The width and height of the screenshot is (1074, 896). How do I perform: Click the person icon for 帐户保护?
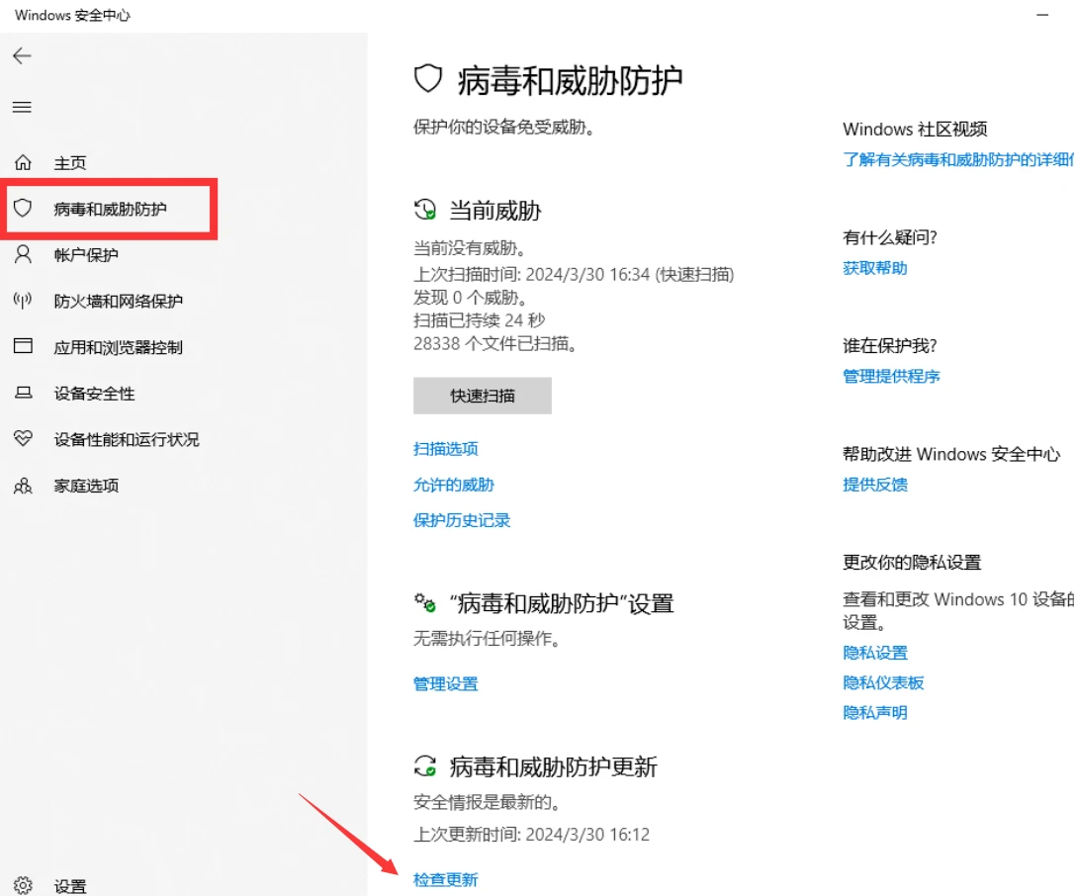pyautogui.click(x=23, y=254)
